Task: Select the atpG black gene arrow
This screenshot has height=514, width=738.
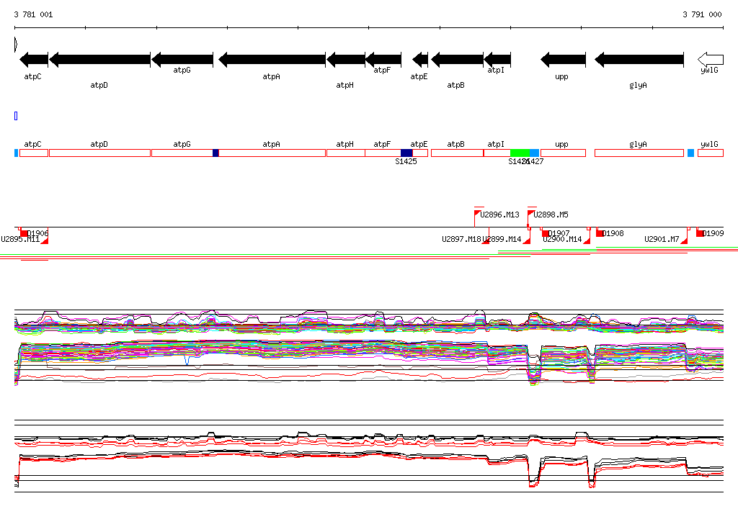Action: (182, 59)
